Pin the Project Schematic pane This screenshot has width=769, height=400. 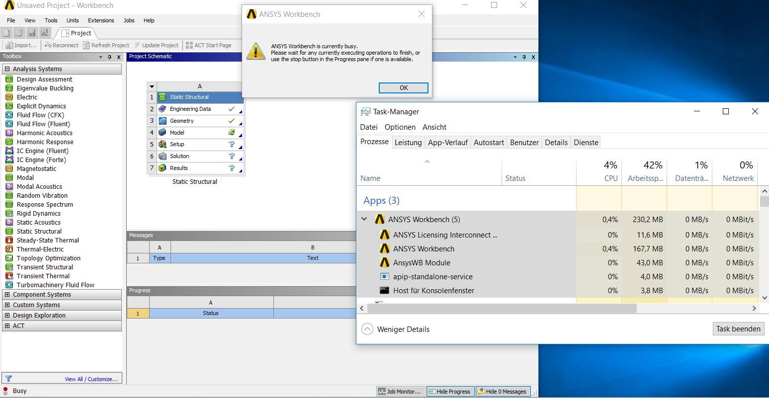point(524,57)
